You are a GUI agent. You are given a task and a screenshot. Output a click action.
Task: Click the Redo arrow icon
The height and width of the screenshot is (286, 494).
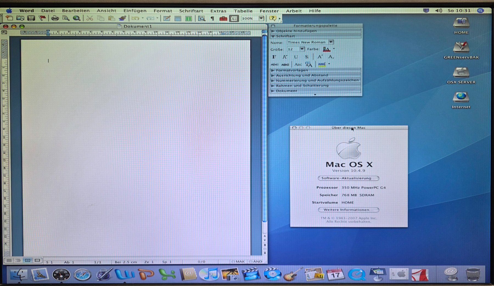coord(150,18)
